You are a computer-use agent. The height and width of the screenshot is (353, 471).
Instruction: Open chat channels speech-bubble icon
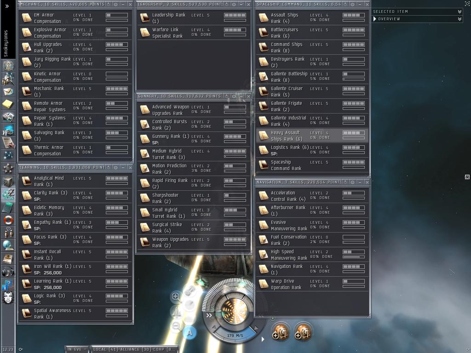(8, 232)
